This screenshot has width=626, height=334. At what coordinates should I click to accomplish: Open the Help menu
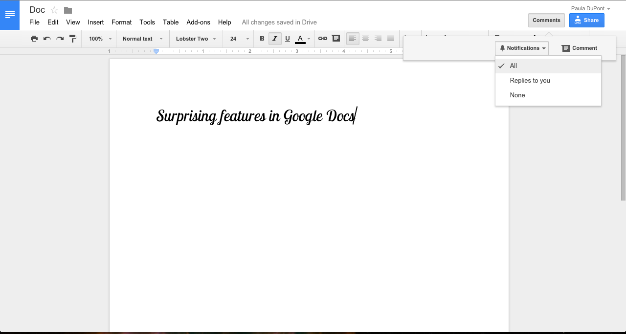(x=224, y=22)
